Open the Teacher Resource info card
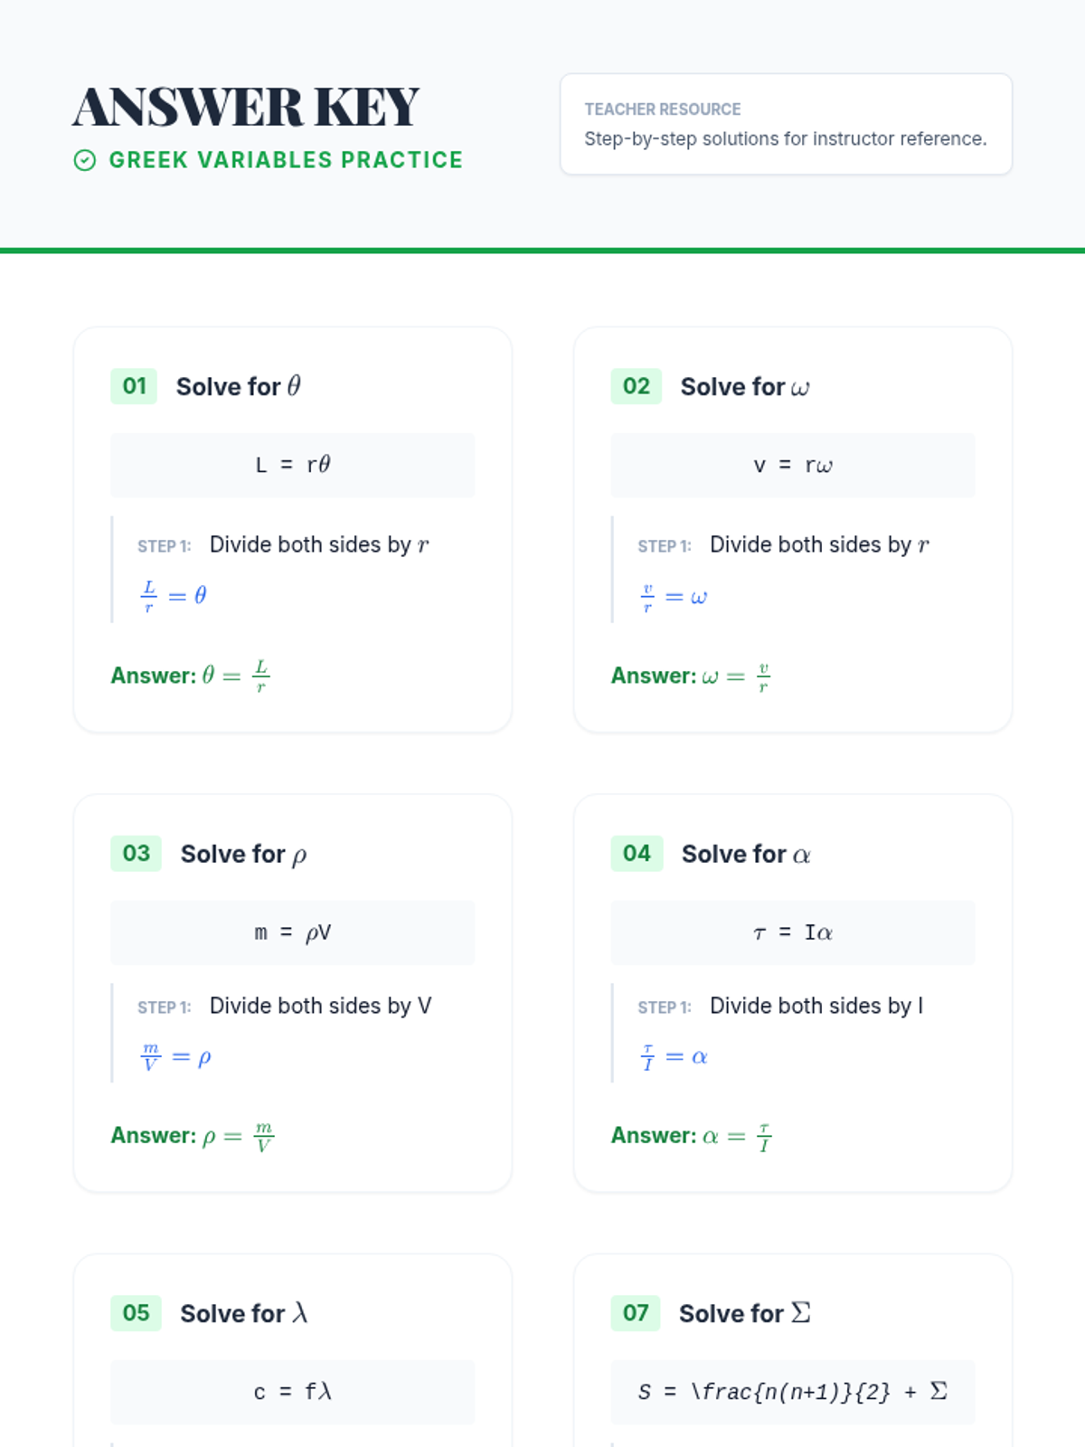1085x1447 pixels. coord(786,124)
